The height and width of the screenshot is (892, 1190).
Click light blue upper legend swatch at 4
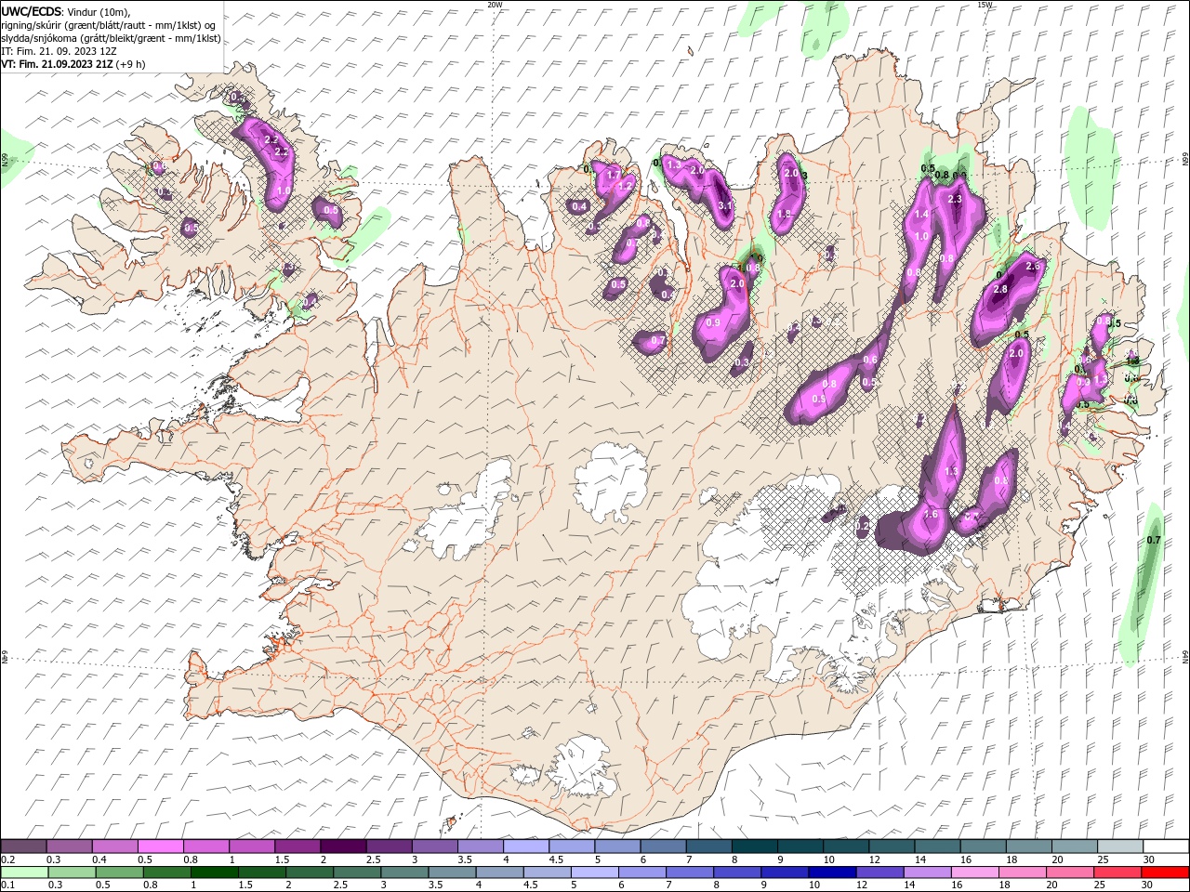526,846
